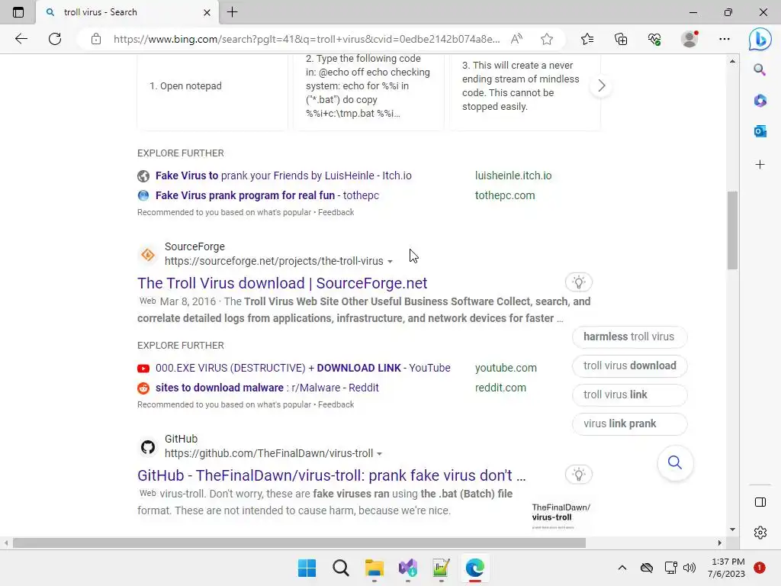The image size is (781, 586).
Task: Click the horizontal scrollbar thumb
Action: point(299,543)
